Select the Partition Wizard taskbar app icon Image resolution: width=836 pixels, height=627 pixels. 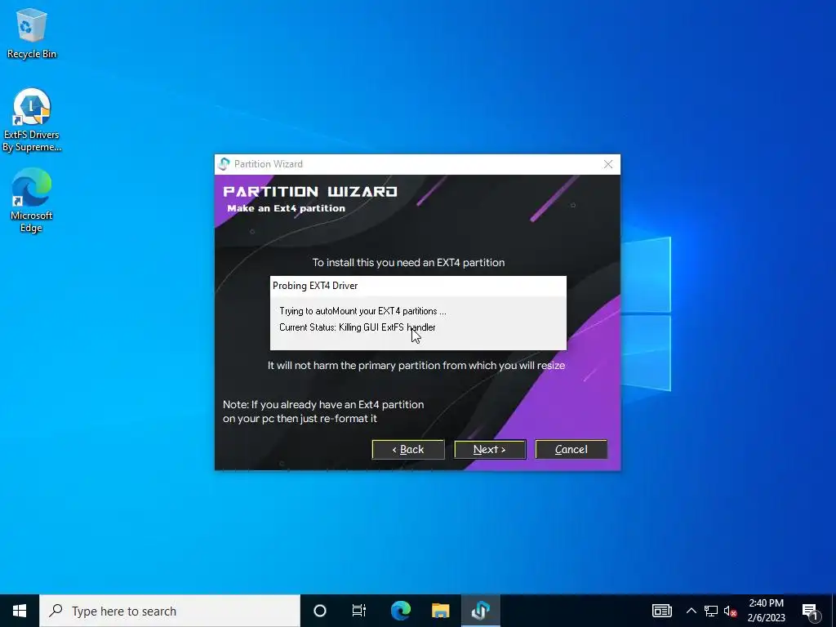tap(480, 611)
